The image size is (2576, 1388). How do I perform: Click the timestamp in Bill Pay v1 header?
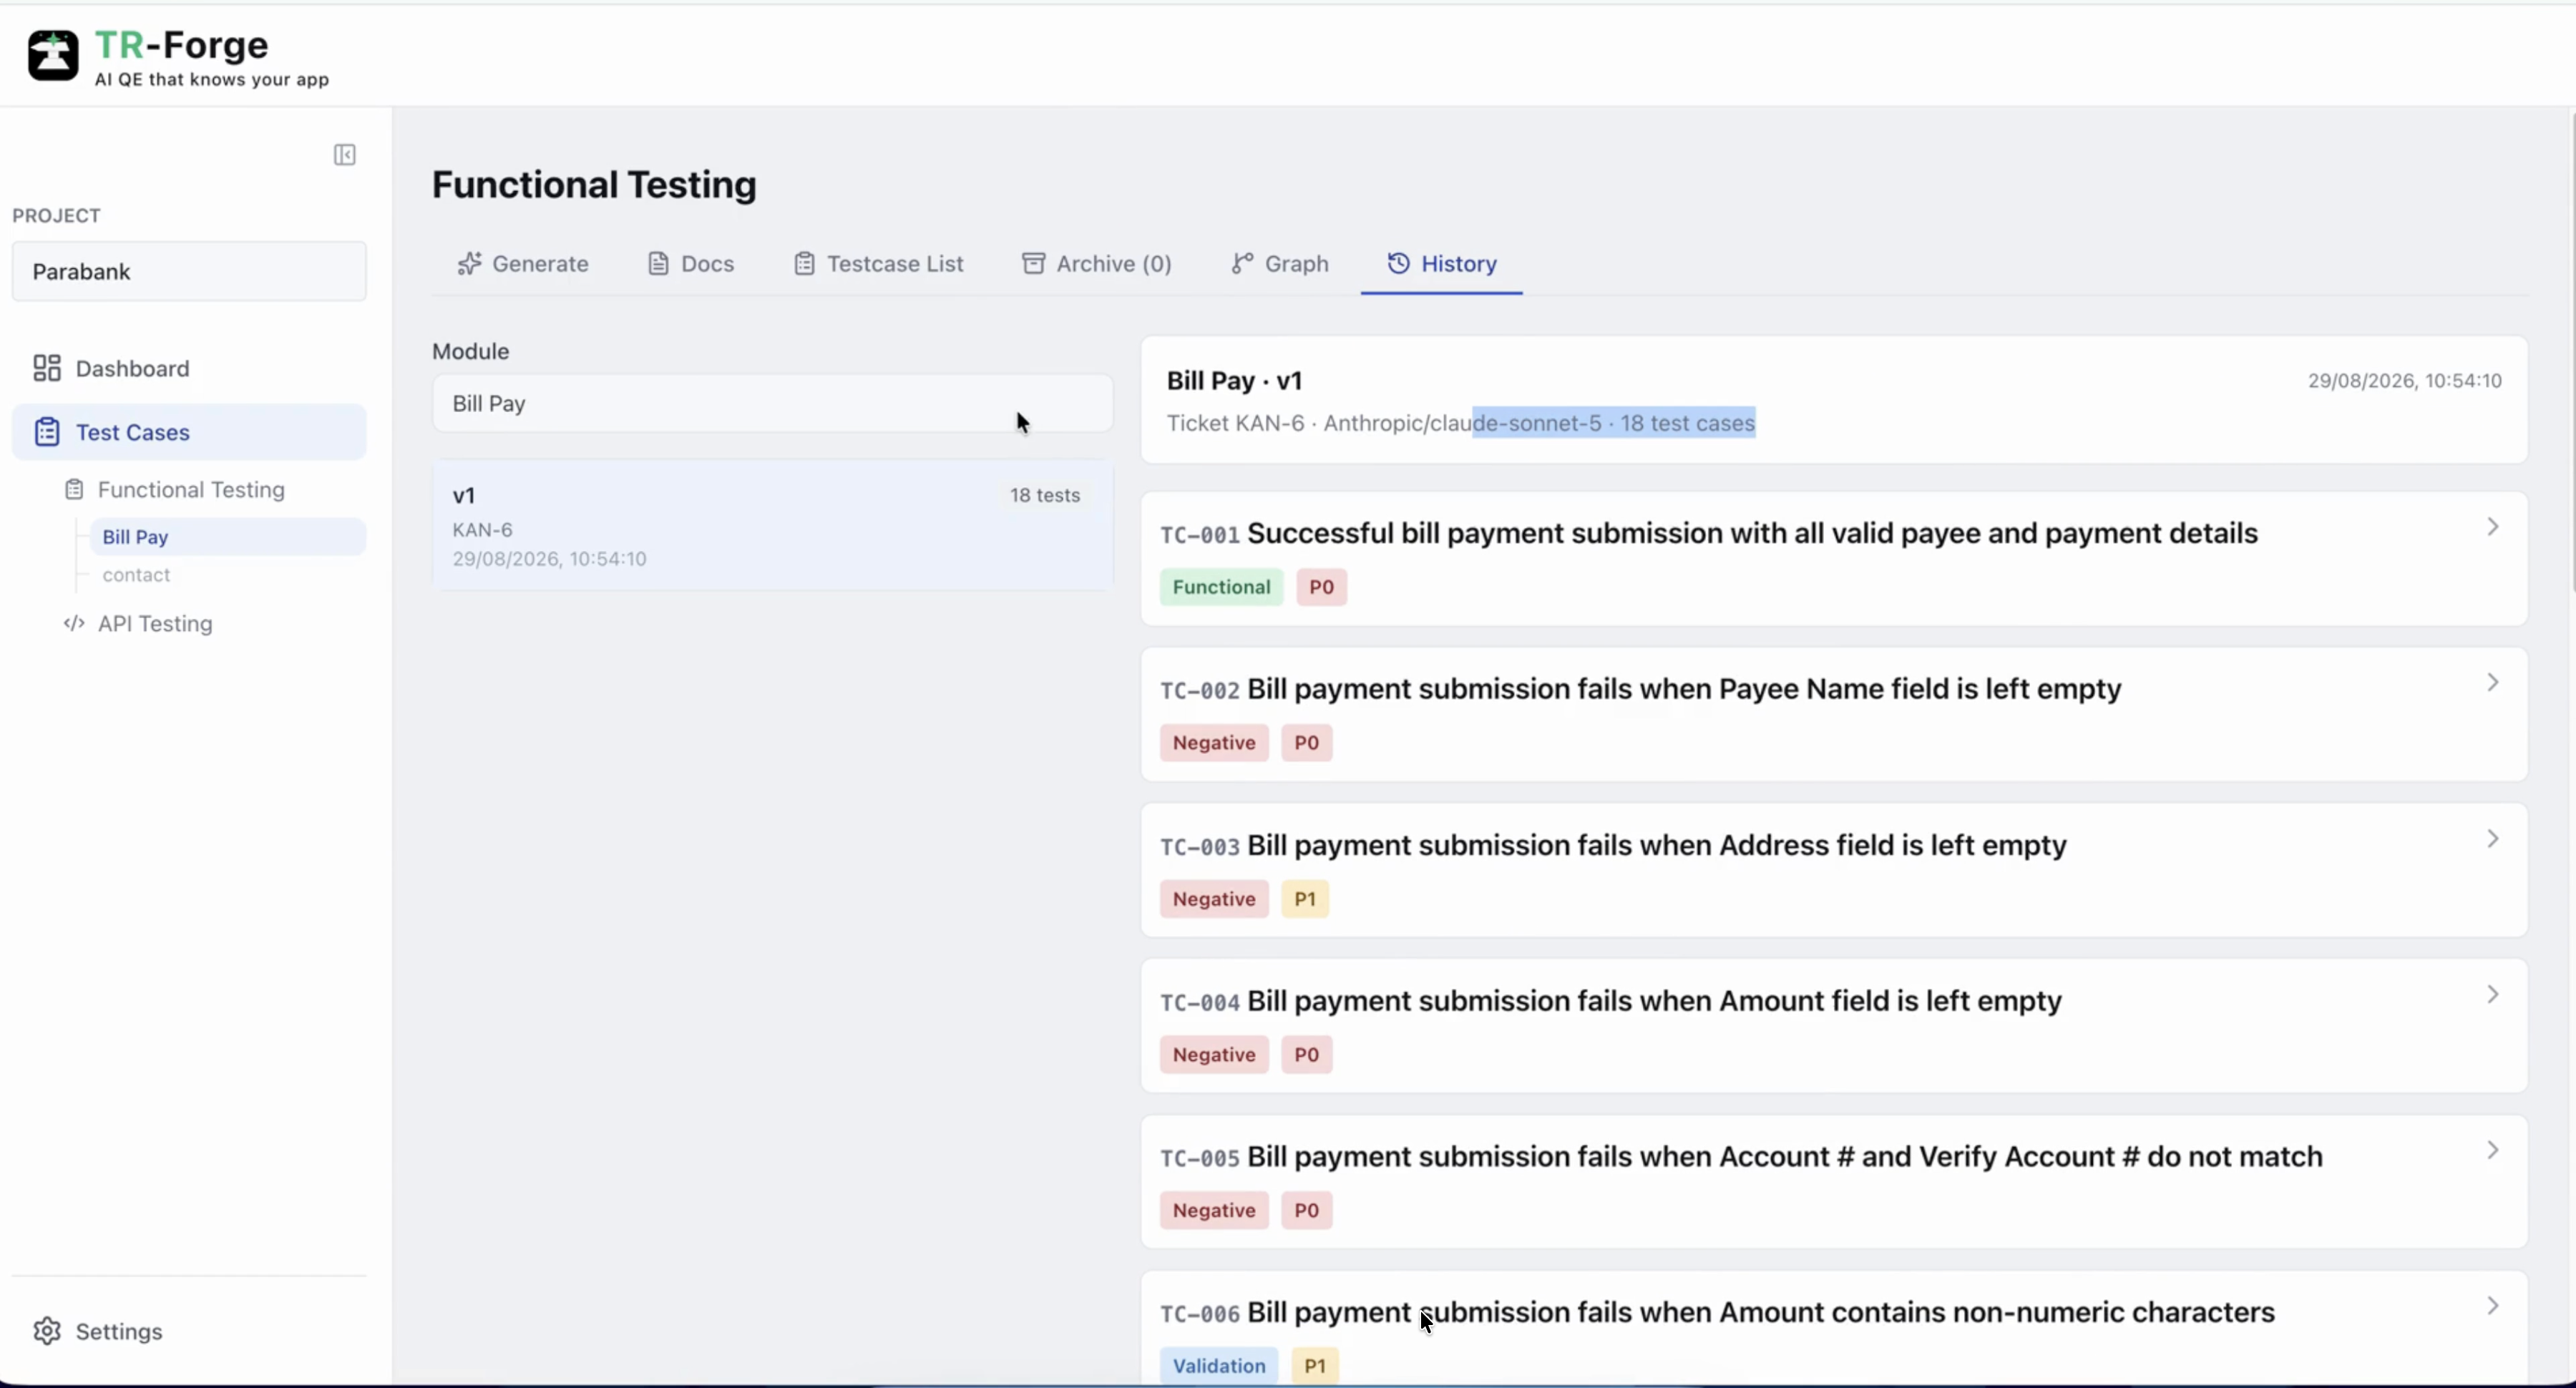pyautogui.click(x=2404, y=381)
